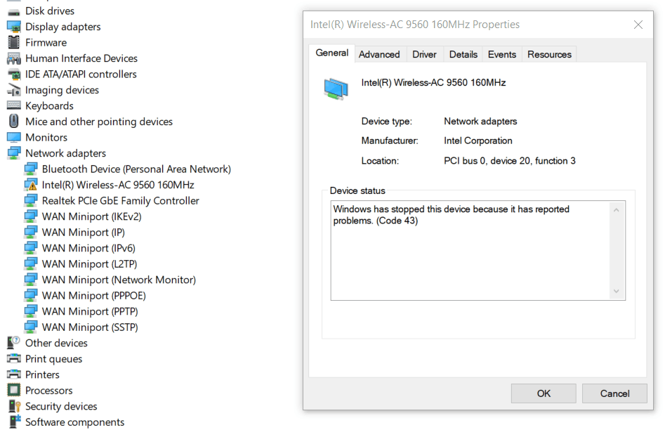Select Monitors in device tree
Viewport: 665px width, 430px height.
click(x=46, y=138)
